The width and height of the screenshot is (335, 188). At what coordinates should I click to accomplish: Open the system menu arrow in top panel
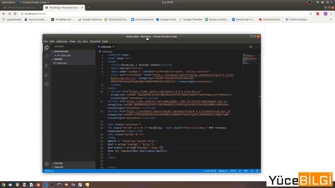[x=332, y=2]
